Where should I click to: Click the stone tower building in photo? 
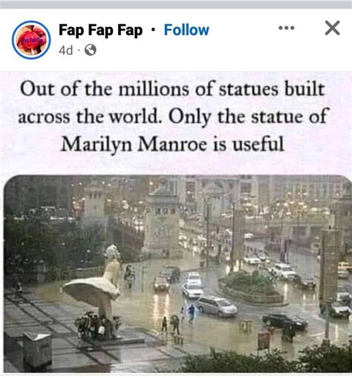pyautogui.click(x=162, y=221)
